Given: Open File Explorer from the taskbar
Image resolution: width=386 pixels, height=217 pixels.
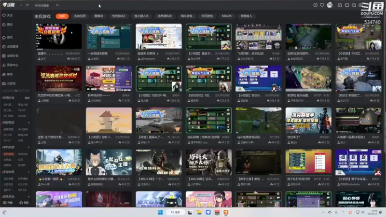Looking at the screenshot, I should tap(199, 212).
